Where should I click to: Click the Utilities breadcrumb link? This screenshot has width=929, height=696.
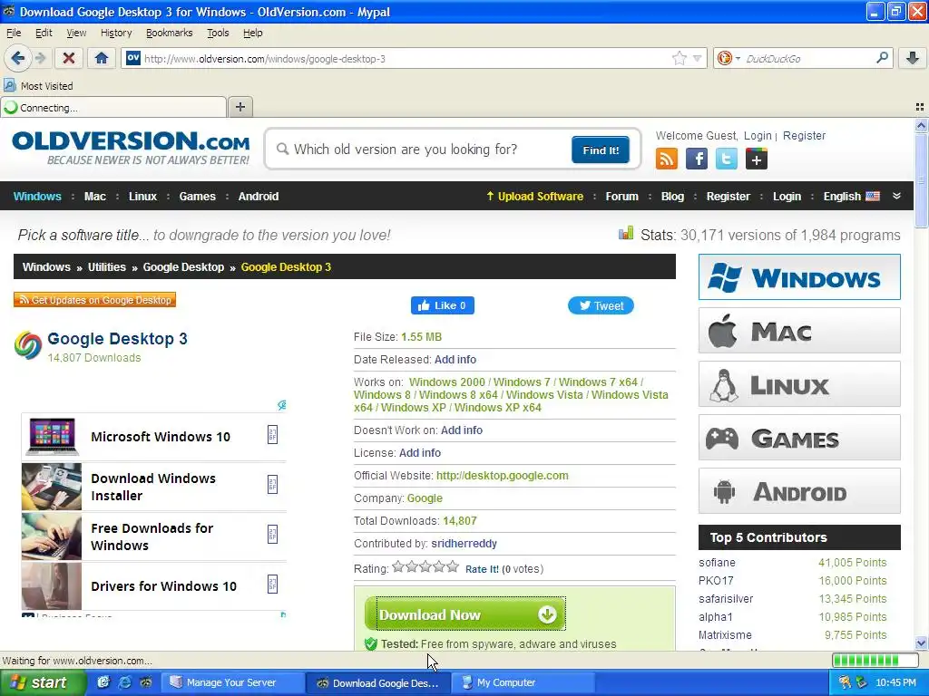click(x=107, y=267)
